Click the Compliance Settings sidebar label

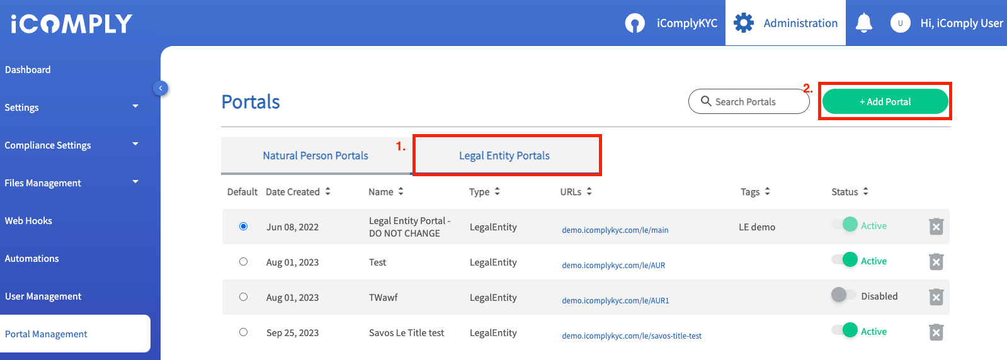[x=48, y=145]
